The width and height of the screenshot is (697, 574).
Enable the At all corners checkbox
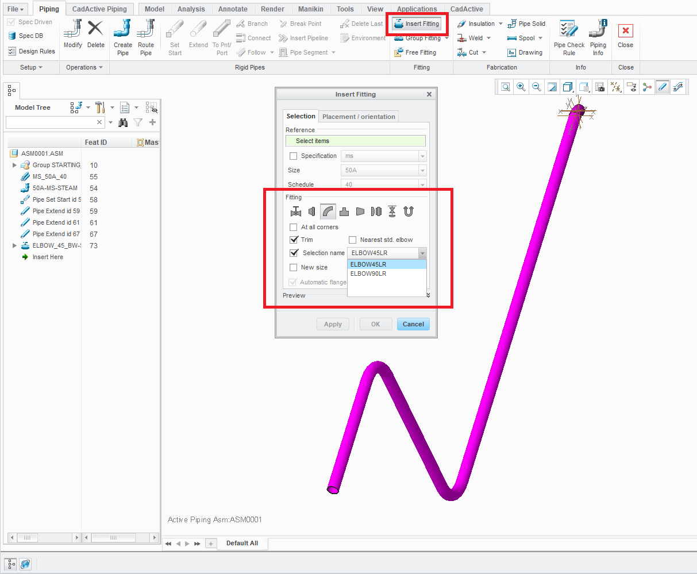point(294,227)
